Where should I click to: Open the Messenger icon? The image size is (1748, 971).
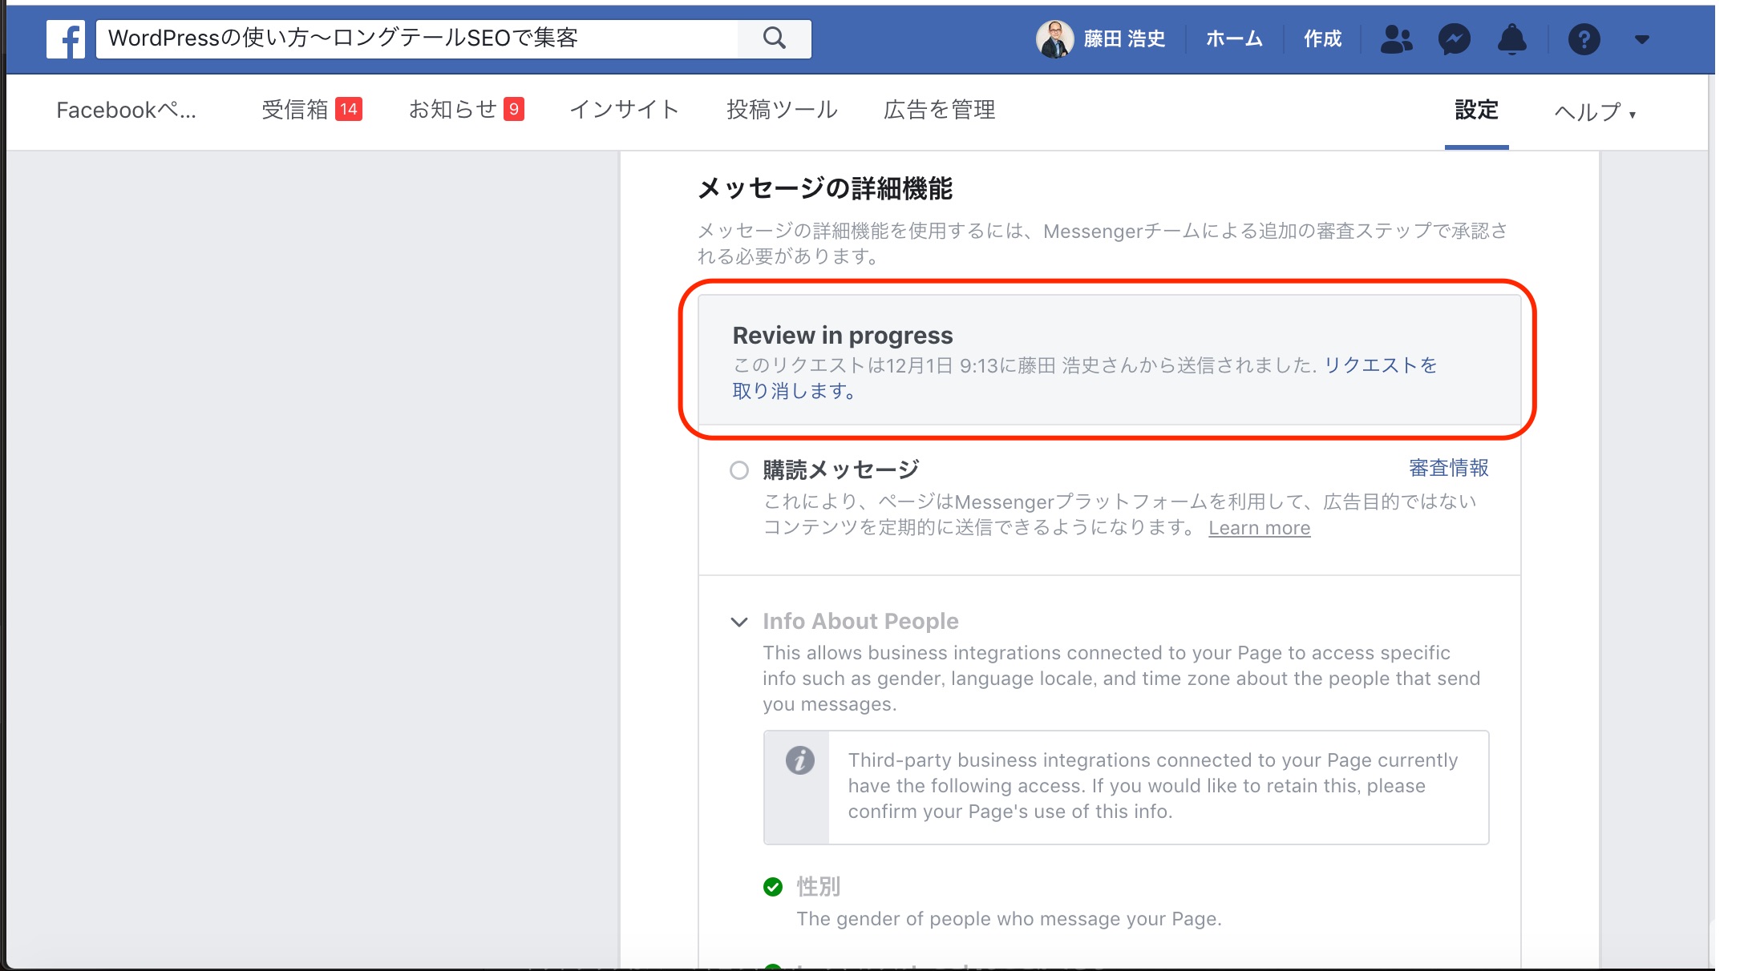coord(1454,38)
